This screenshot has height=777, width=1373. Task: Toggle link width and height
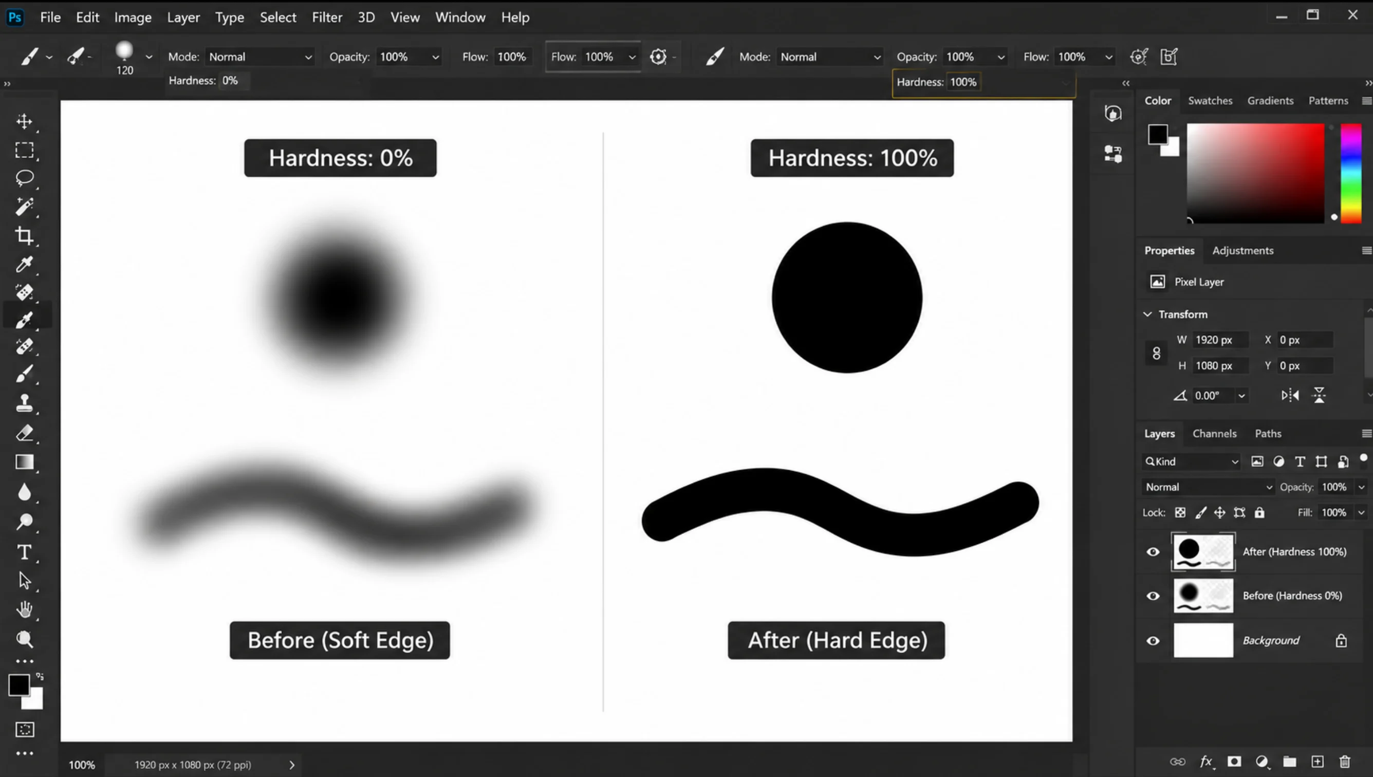coord(1156,353)
